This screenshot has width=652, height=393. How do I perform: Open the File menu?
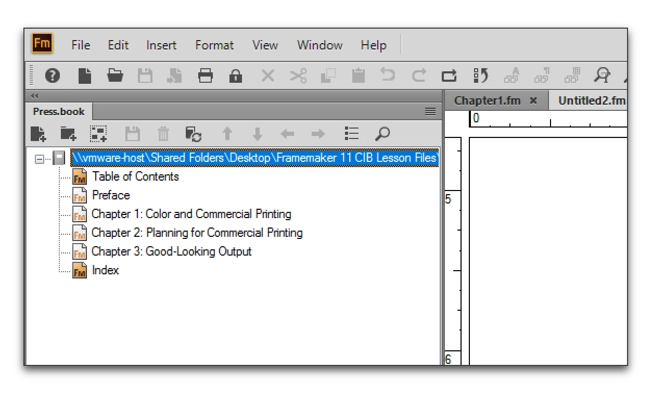coord(81,45)
